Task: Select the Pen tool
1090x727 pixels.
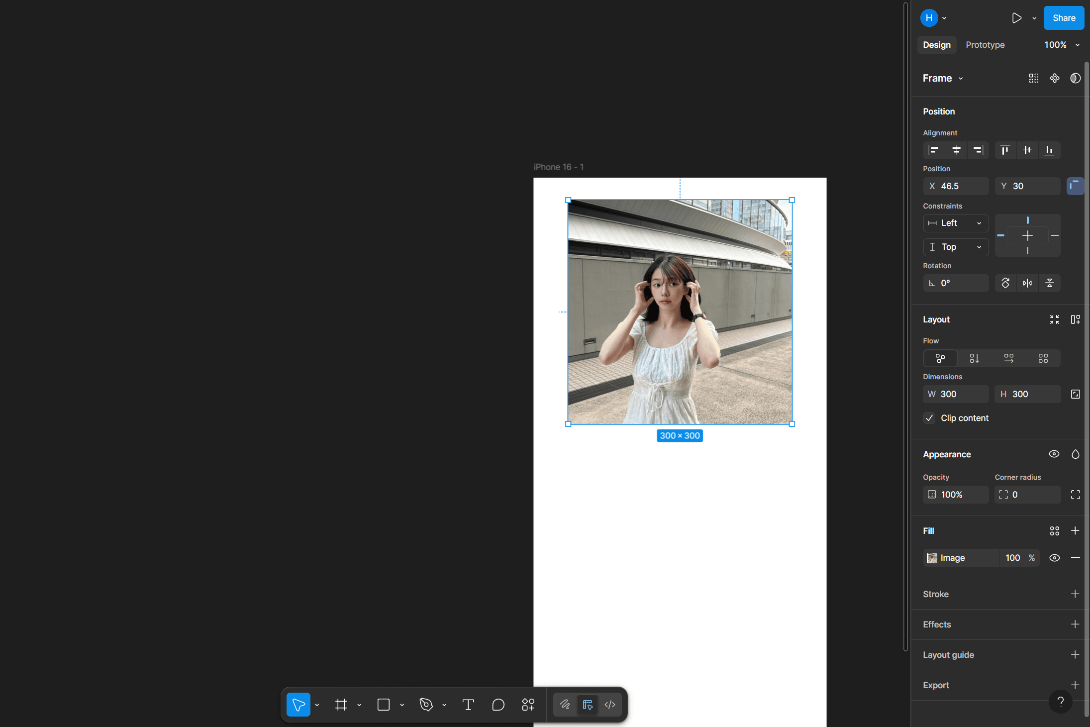Action: pyautogui.click(x=426, y=705)
